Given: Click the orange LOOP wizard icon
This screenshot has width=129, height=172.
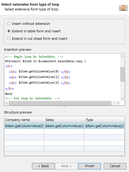Looking at the screenshot, I should coord(123,8).
